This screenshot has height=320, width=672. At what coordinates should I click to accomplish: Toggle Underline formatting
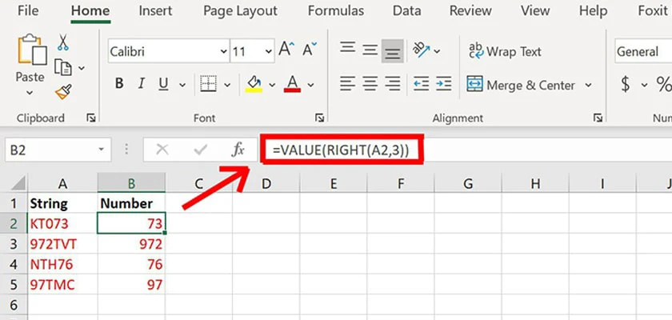[163, 84]
